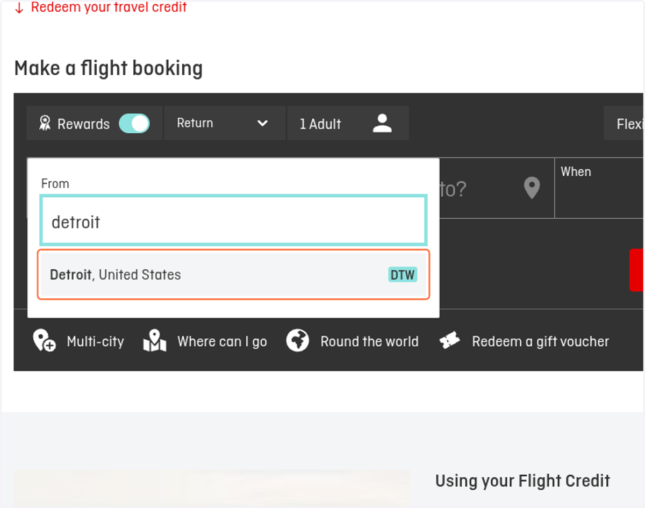
Task: Click the down arrow beside Redeem travel credit
Action: pyautogui.click(x=19, y=8)
